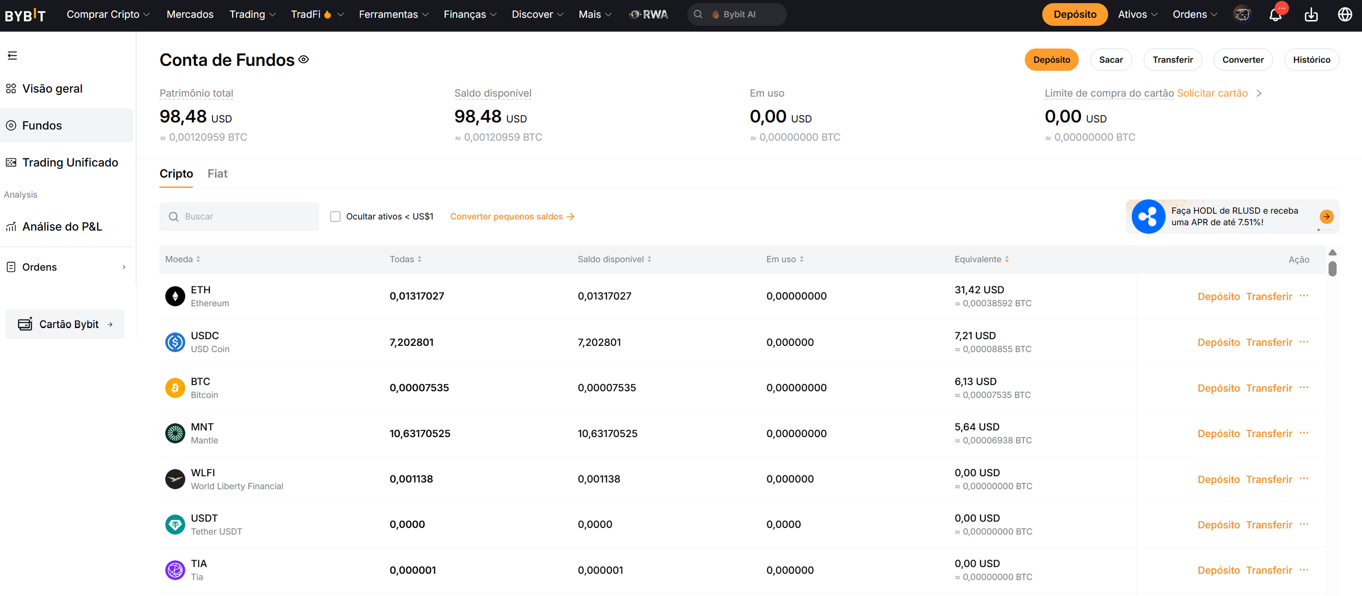The height and width of the screenshot is (596, 1362).
Task: Click the Bybit AI search box
Action: [736, 14]
